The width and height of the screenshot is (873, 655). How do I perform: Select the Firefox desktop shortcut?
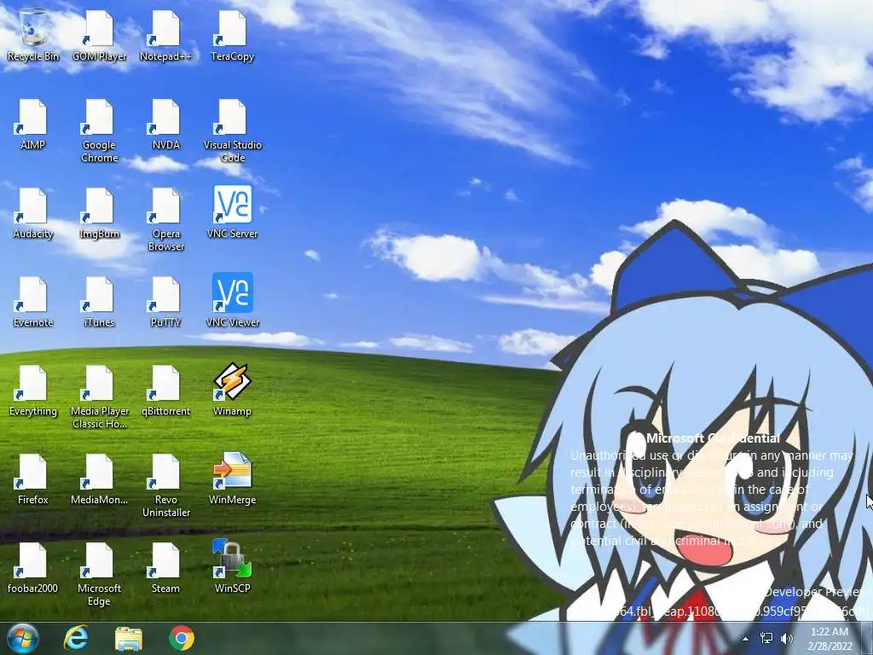(33, 478)
